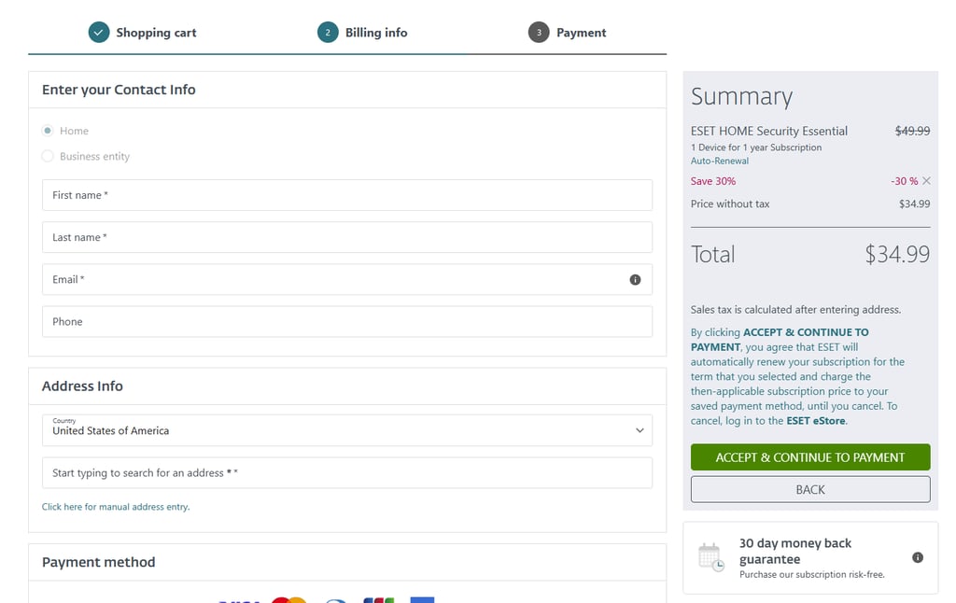The image size is (956, 603).
Task: Click the Save 30% discount text
Action: [x=713, y=181]
